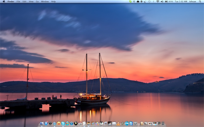The height and width of the screenshot is (127, 204).
Task: Open the View menu
Action: (31, 2)
